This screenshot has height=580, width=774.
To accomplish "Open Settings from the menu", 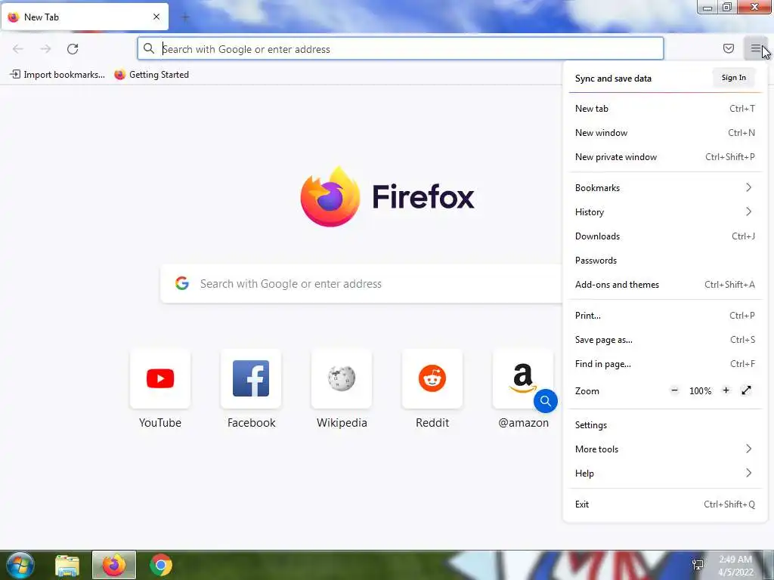I will [665, 425].
